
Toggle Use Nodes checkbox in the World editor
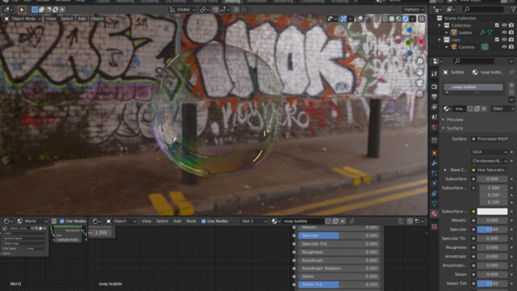tap(61, 221)
